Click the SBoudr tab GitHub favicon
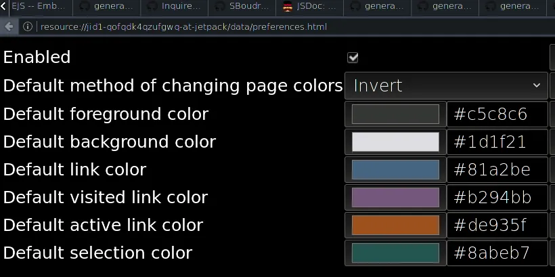555x277 pixels. (x=220, y=6)
